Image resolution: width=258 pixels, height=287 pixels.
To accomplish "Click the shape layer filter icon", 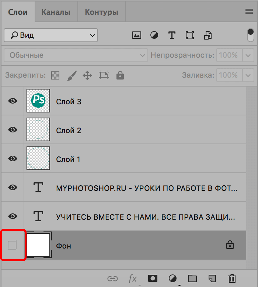I will 190,36.
